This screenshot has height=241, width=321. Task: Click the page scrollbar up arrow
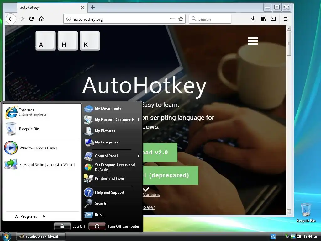pyautogui.click(x=289, y=28)
